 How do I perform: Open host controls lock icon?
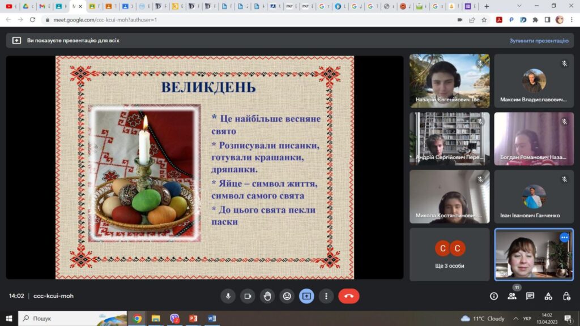pos(566,296)
